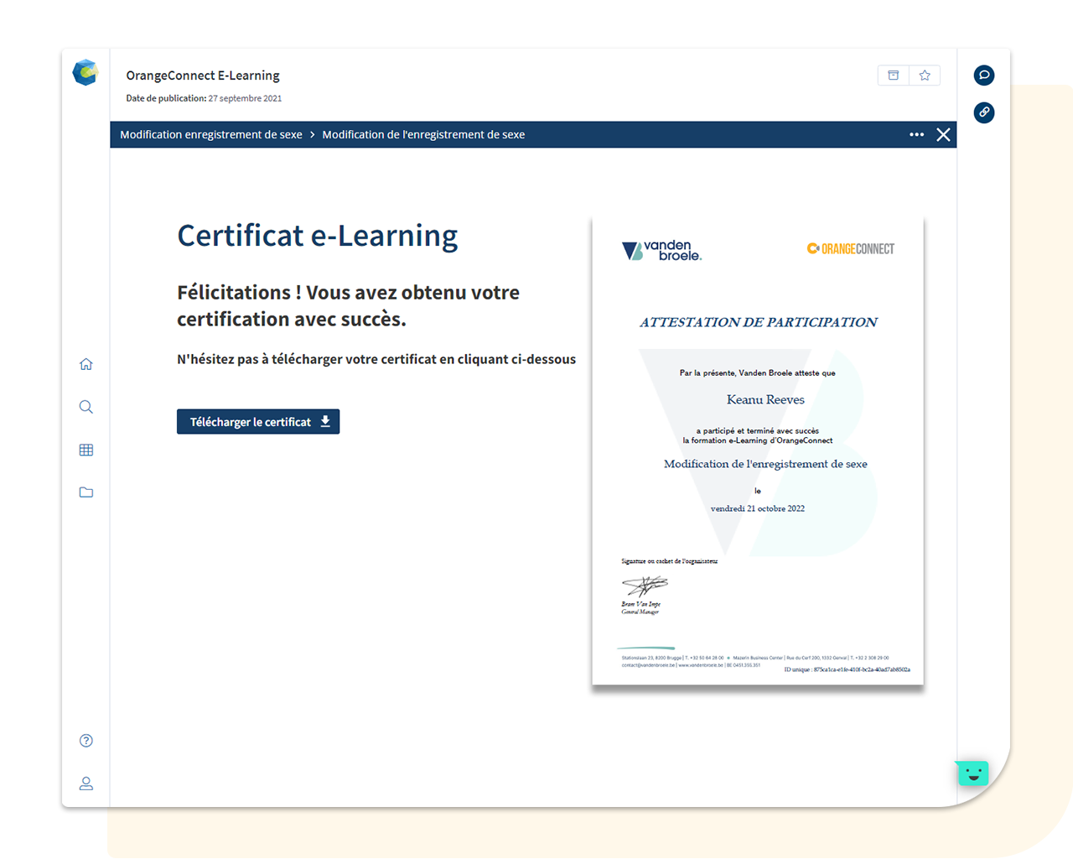Select breadcrumb "Modification de l'enregistrement de sexe"

423,135
